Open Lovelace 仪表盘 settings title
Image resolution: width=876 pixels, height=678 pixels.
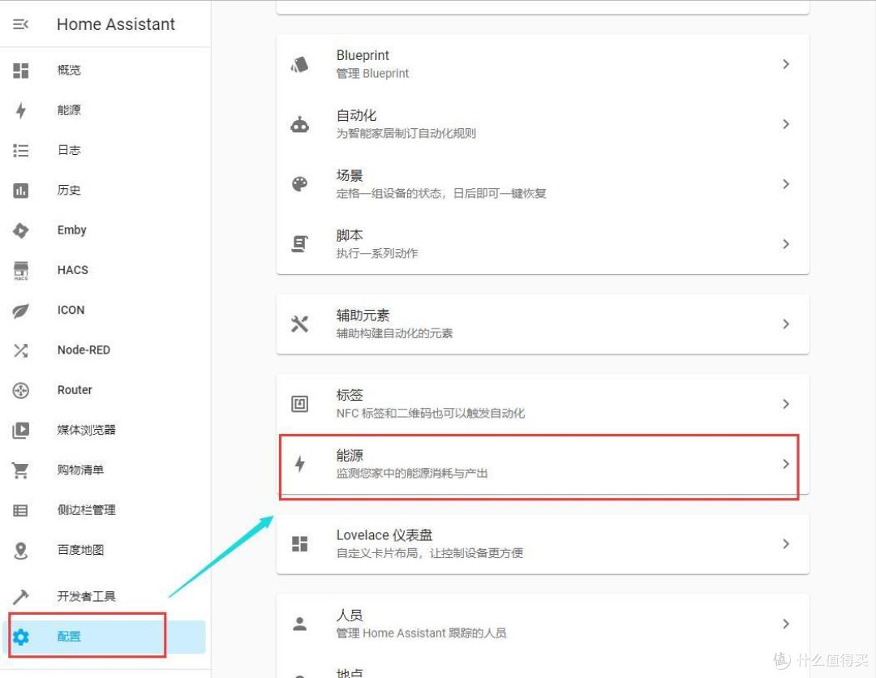pos(384,535)
